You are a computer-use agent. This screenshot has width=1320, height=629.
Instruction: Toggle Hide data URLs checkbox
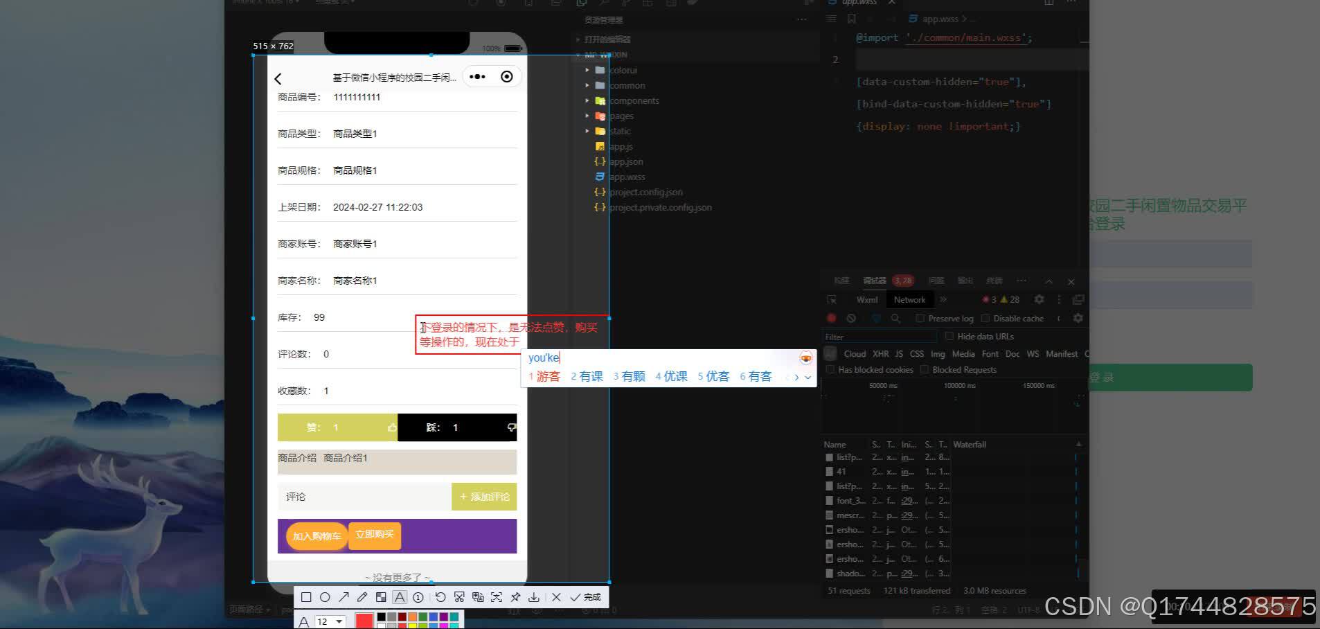[949, 336]
